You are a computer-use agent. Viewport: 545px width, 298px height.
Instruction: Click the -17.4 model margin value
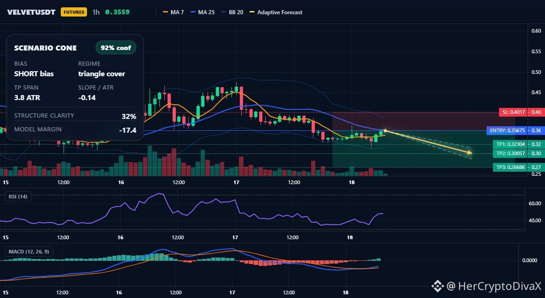point(128,130)
